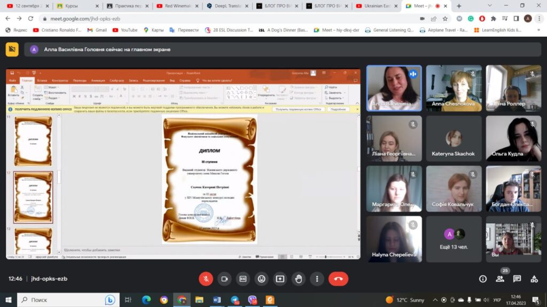Raise your hand in the meeting
Image resolution: width=547 pixels, height=307 pixels.
pos(299,279)
